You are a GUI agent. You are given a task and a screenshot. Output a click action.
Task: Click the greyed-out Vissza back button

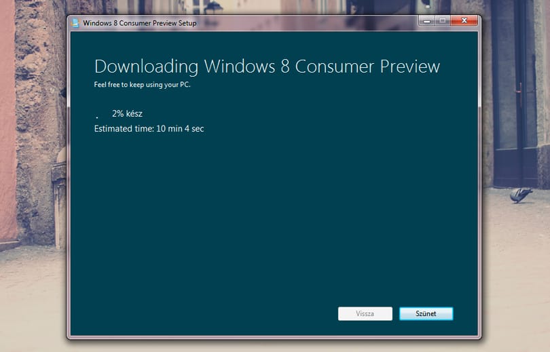(365, 313)
